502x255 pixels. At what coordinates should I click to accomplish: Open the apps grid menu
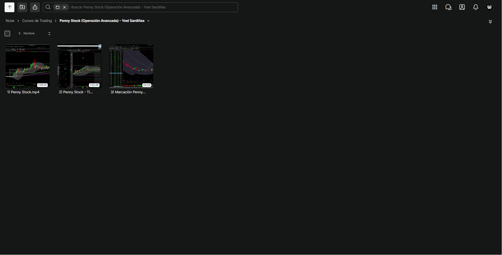coord(435,7)
